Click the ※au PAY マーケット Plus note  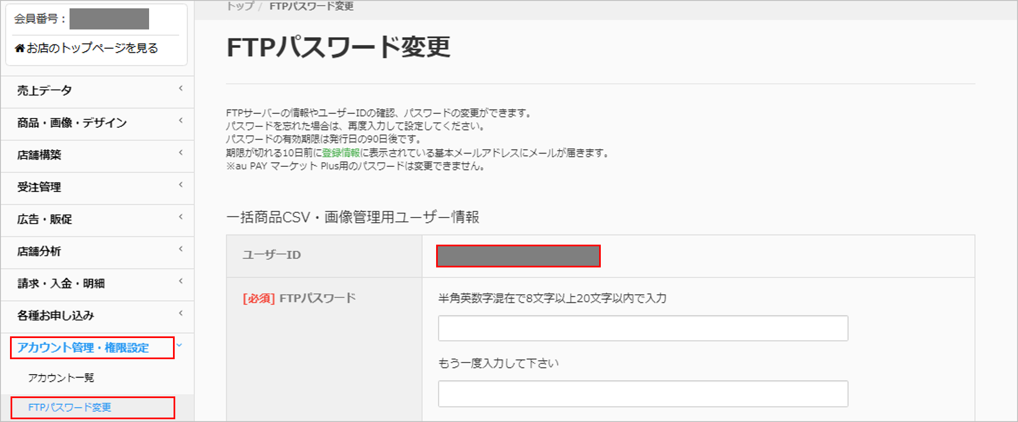(355, 166)
